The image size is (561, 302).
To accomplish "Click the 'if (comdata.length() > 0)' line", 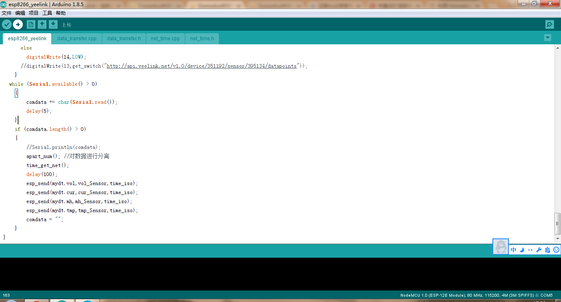I will pos(51,129).
